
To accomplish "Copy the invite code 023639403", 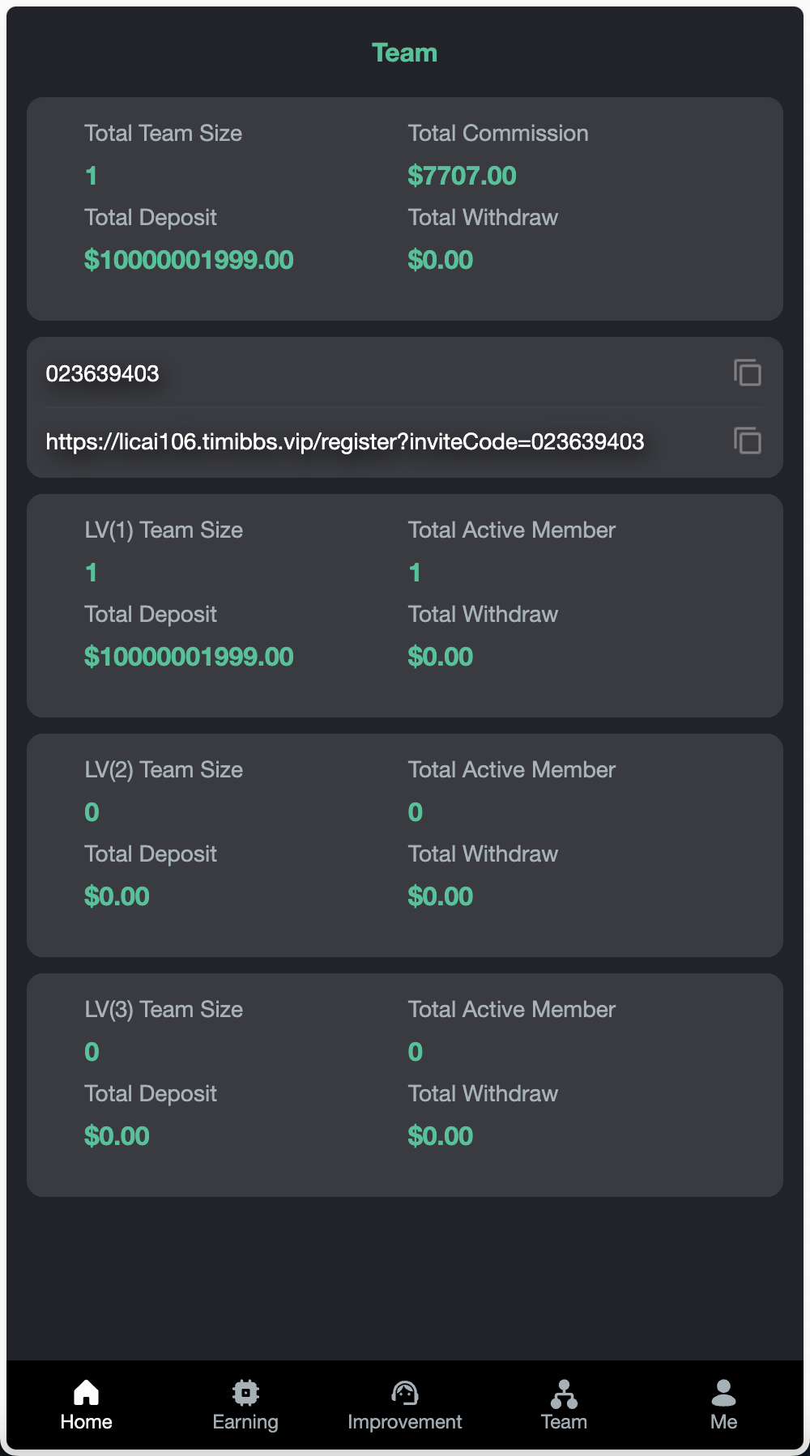I will [x=748, y=373].
